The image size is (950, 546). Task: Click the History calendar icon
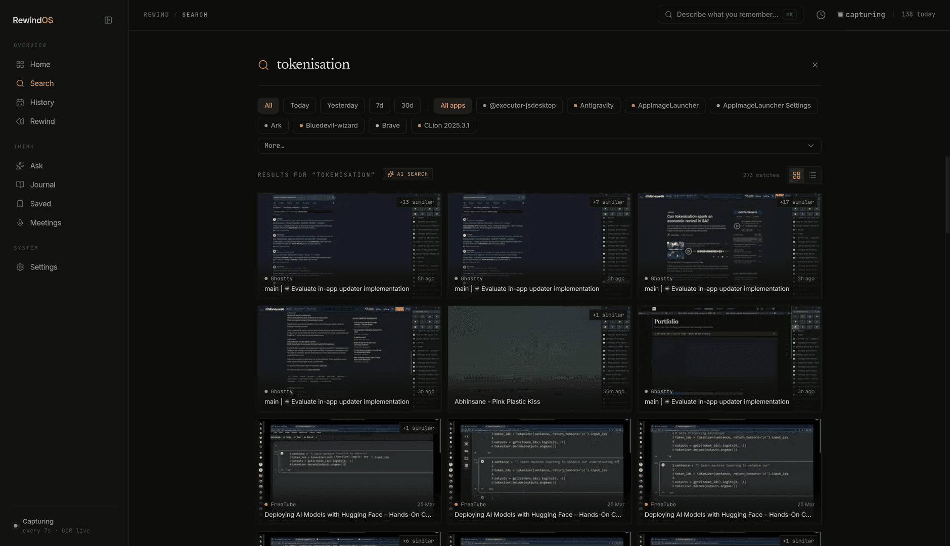pyautogui.click(x=20, y=102)
